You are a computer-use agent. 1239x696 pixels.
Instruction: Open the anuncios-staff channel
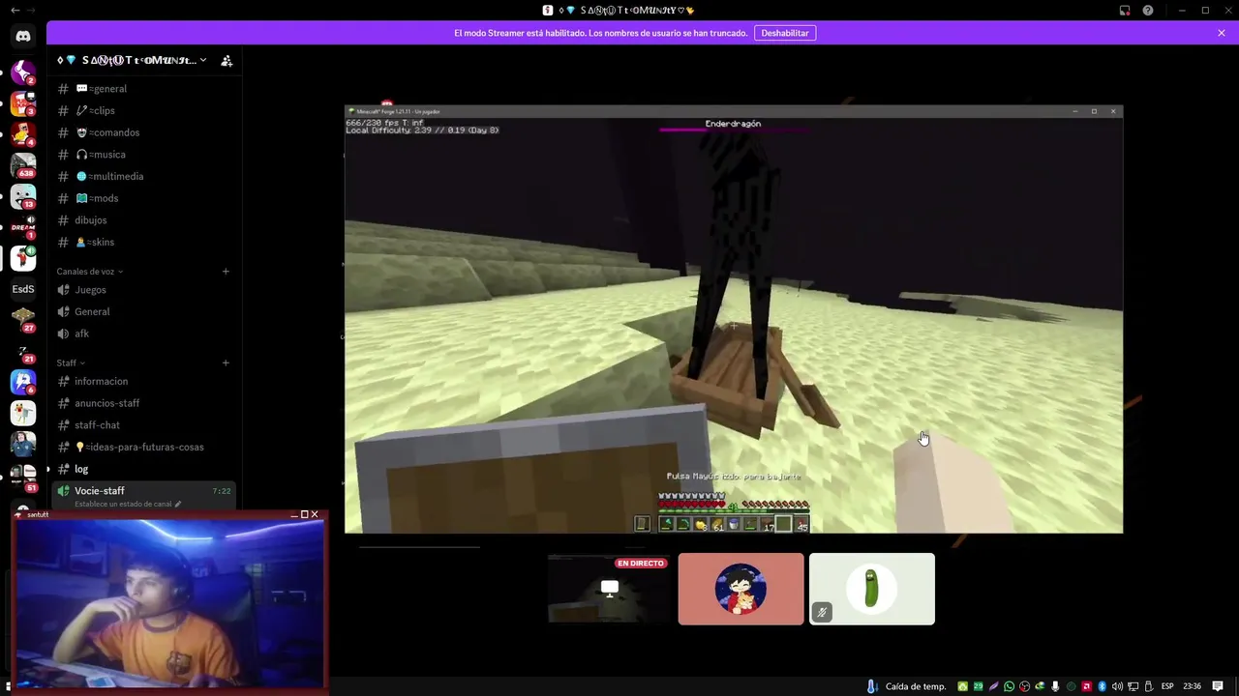(x=143, y=403)
